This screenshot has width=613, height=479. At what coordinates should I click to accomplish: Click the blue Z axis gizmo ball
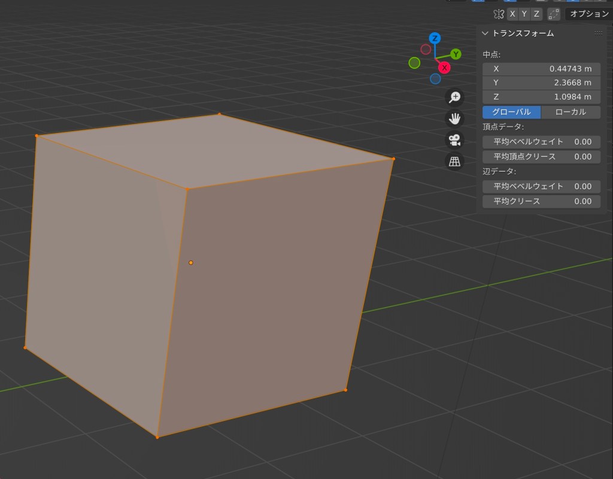pos(435,38)
